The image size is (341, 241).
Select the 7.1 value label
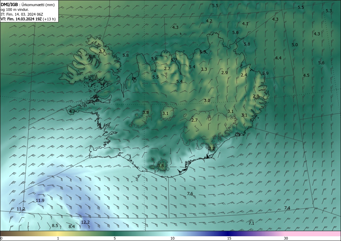251,223
